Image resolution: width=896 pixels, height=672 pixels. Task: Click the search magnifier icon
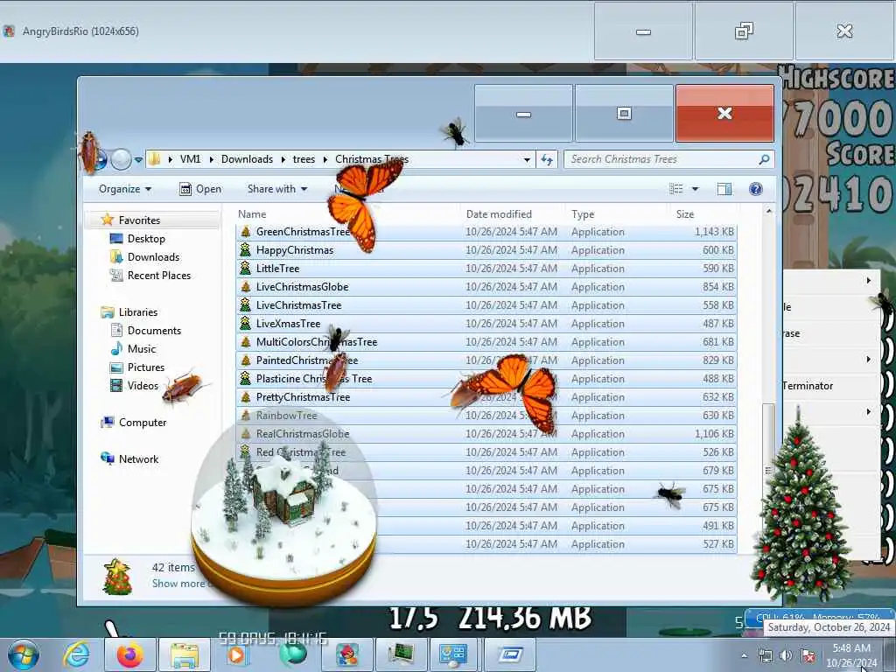pos(764,159)
